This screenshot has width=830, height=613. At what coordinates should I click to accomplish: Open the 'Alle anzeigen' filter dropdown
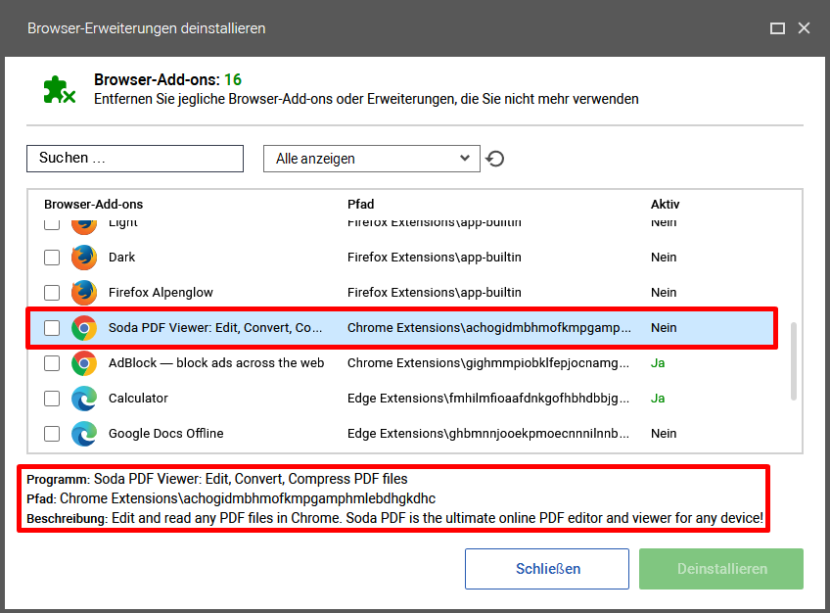coord(372,159)
